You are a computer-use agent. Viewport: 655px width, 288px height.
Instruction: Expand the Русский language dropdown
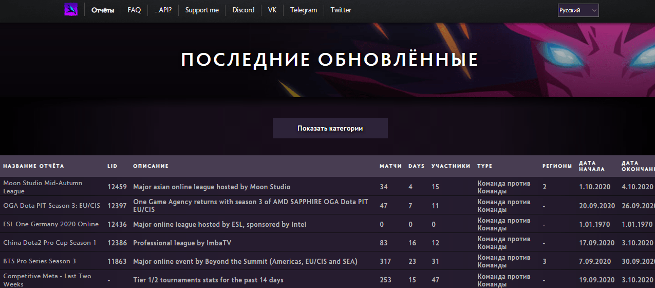578,10
